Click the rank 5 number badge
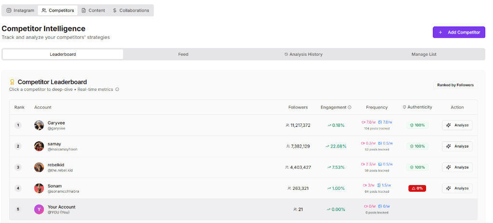 18,210
